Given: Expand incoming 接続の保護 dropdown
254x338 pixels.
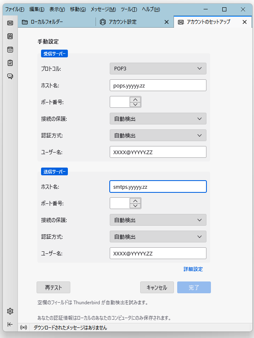Looking at the screenshot, I should point(158,119).
